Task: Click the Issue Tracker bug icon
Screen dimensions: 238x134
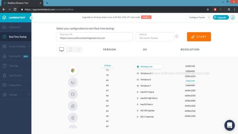Action: point(4,75)
